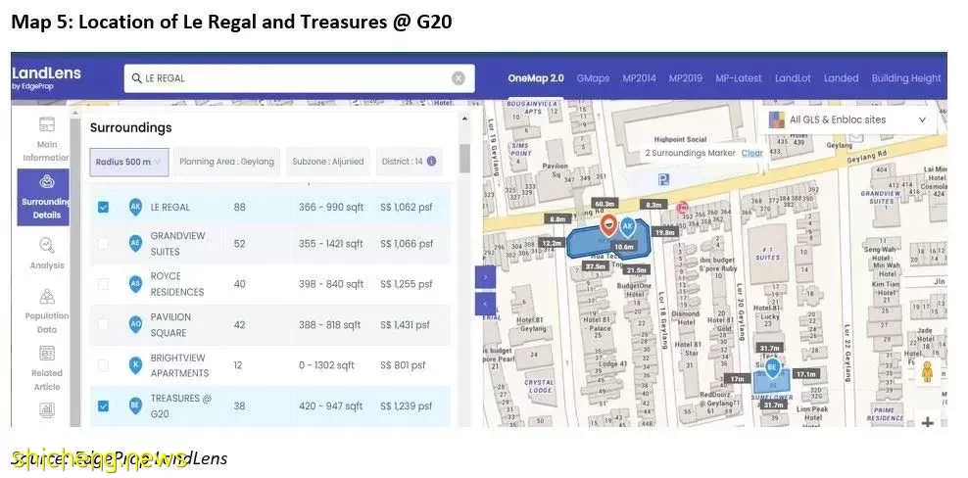968x478 pixels.
Task: Switch to the LandLot tab
Action: [793, 78]
